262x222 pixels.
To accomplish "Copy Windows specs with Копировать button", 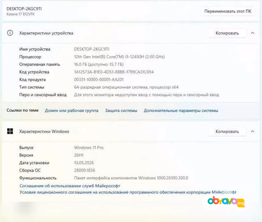I will click(x=227, y=131).
